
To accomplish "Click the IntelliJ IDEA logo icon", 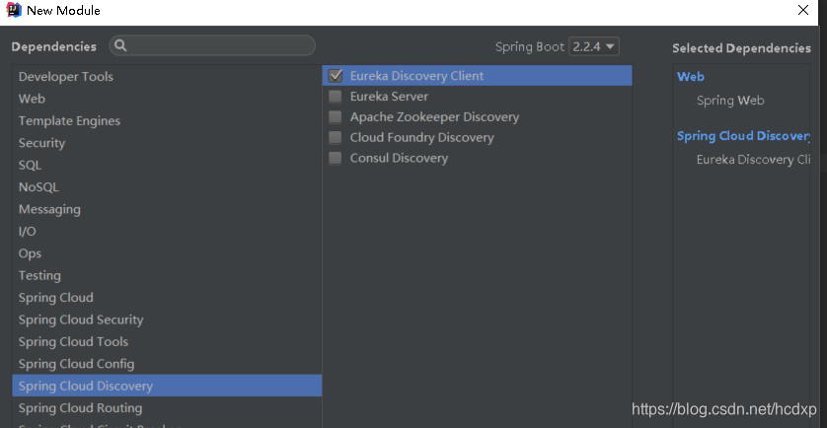I will 14,10.
